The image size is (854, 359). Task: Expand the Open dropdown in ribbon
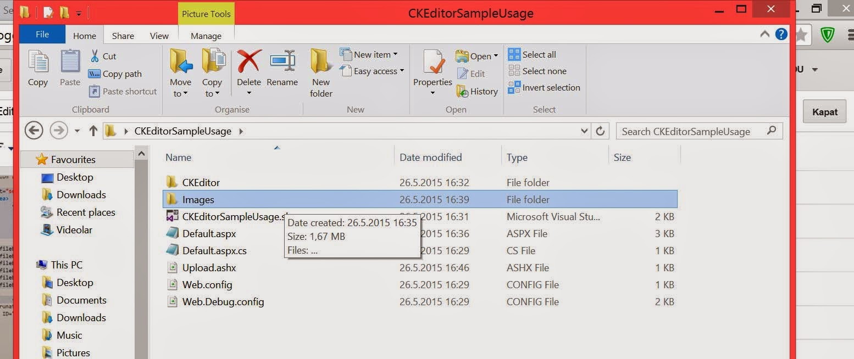coord(476,56)
